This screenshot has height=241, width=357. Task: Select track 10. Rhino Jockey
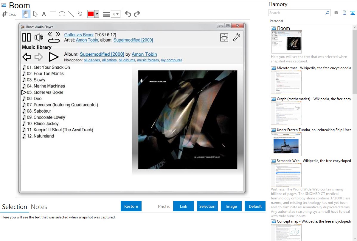click(x=40, y=124)
